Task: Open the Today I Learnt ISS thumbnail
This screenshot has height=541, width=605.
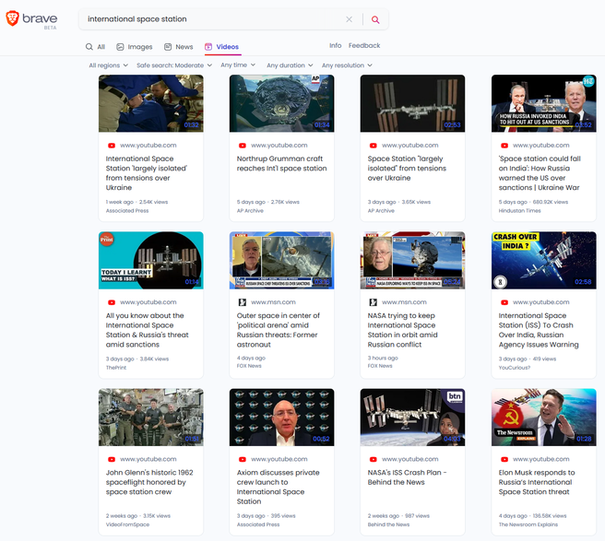Action: click(151, 260)
